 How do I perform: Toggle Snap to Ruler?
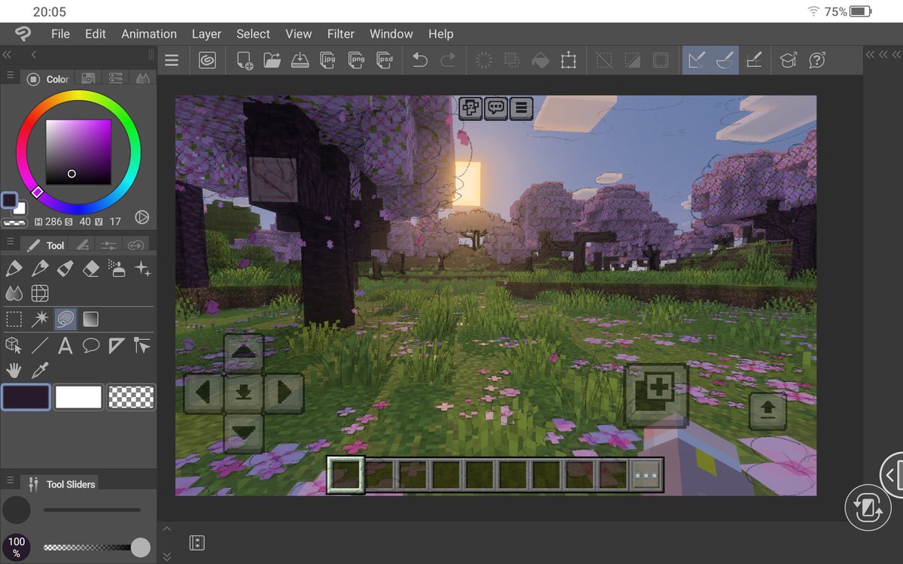pos(697,60)
